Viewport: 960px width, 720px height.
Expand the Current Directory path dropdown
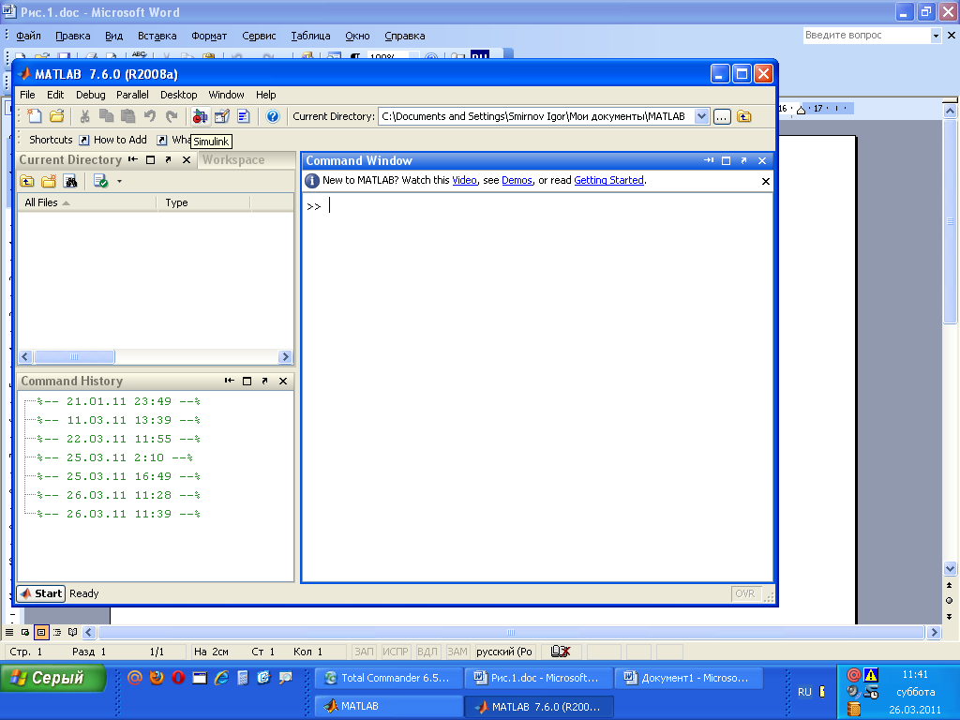pyautogui.click(x=701, y=116)
